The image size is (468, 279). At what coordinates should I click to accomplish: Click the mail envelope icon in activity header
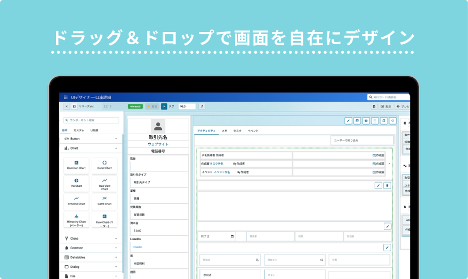coord(366,121)
